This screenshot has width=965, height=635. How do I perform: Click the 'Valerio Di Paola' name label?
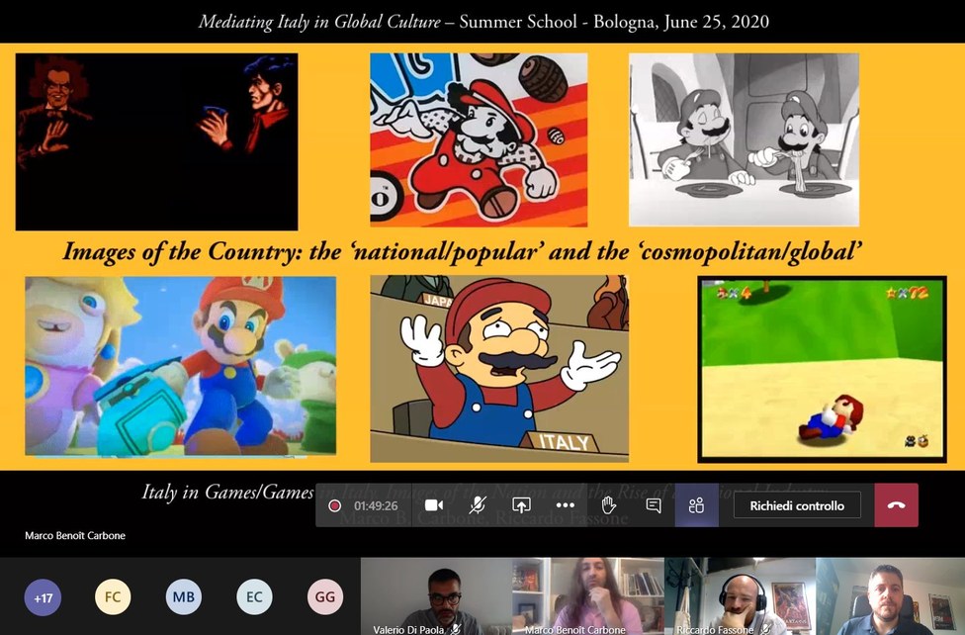(408, 629)
